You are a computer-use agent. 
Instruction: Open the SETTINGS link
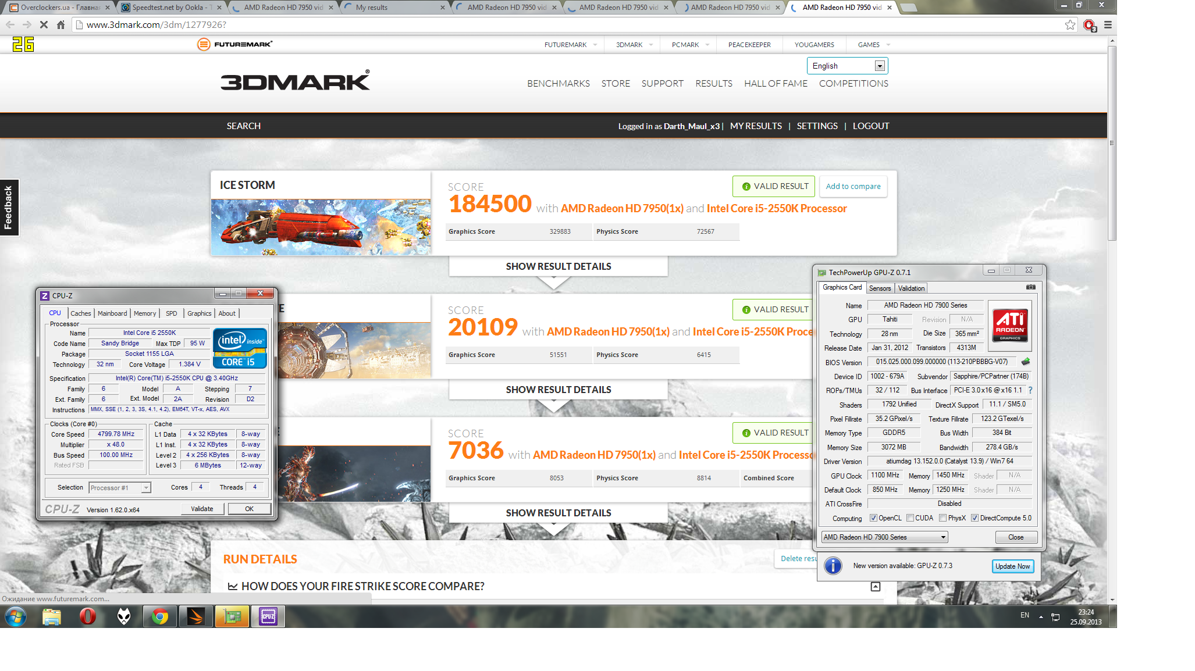coord(817,126)
